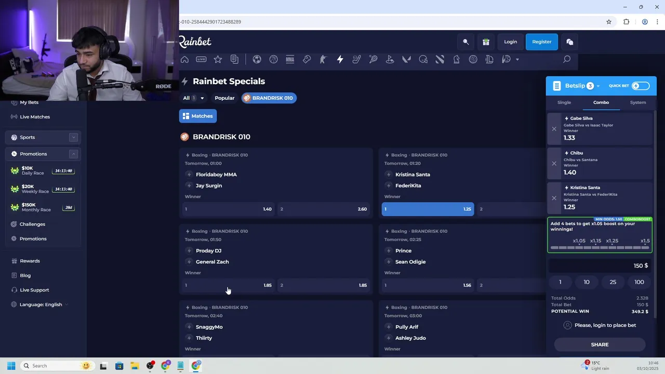Toggle the Quick Bet switch
This screenshot has width=665, height=374.
(641, 86)
